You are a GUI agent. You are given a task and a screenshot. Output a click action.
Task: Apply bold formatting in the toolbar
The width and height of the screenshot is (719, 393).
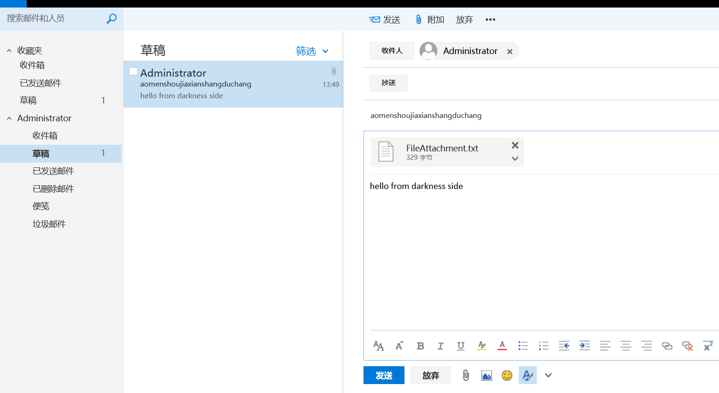coord(420,346)
